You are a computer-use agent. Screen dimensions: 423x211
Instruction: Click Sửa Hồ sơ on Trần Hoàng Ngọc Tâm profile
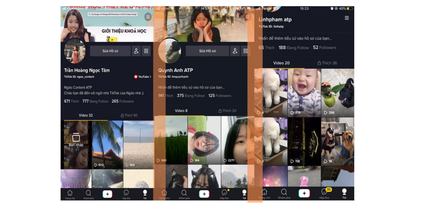pos(110,51)
